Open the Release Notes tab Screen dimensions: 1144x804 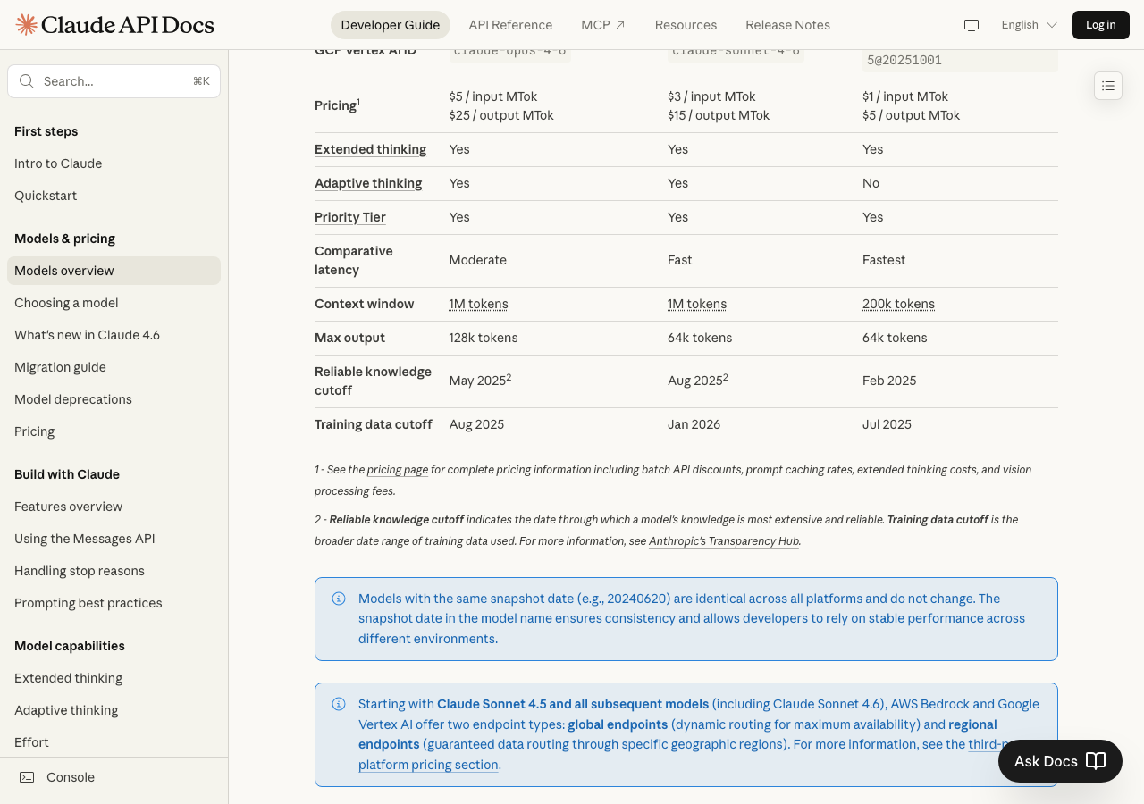tap(787, 25)
